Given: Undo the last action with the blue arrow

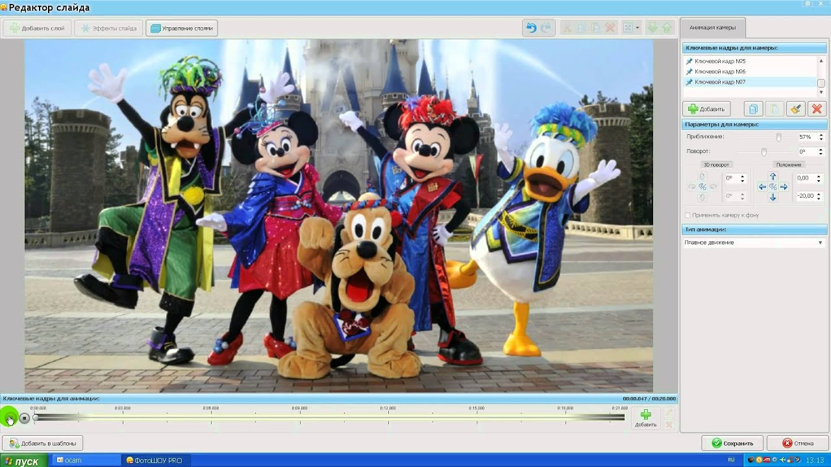Looking at the screenshot, I should coord(531,28).
